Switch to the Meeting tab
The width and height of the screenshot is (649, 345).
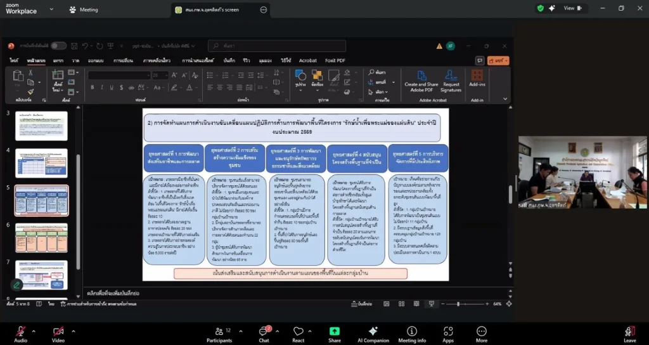coord(83,10)
